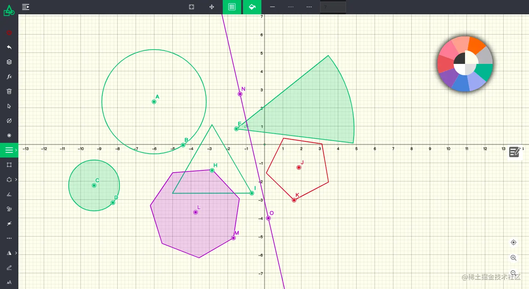
Task: Click the fit-to-screen frame icon
Action: 192,7
